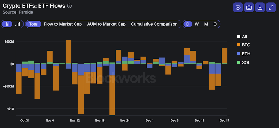Switch to Flow to Market Cap tab
279x128 pixels.
[x=63, y=24]
